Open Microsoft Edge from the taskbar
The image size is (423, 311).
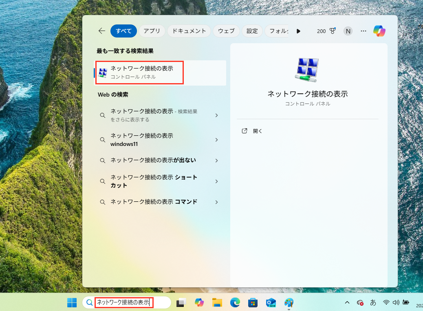click(x=235, y=302)
